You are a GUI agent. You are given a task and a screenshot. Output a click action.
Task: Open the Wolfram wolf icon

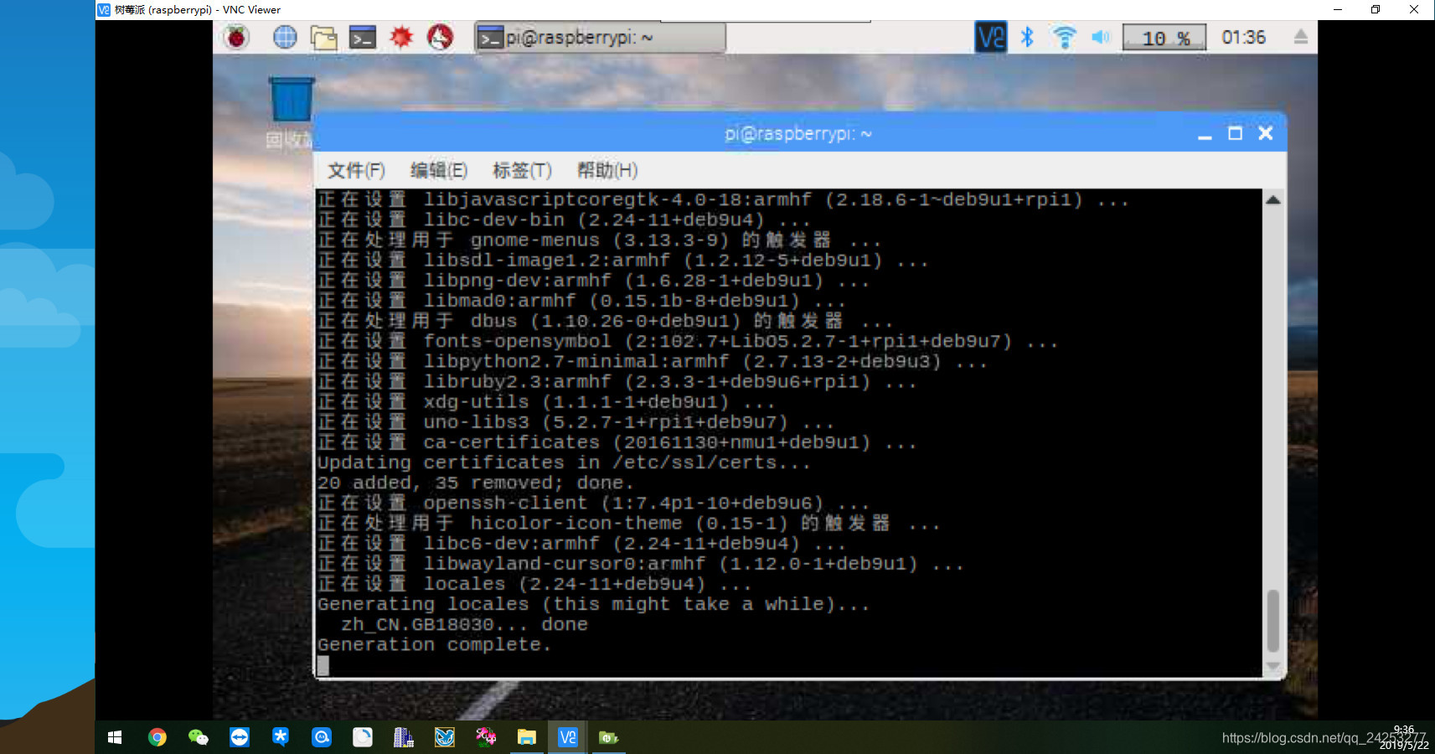pos(440,37)
